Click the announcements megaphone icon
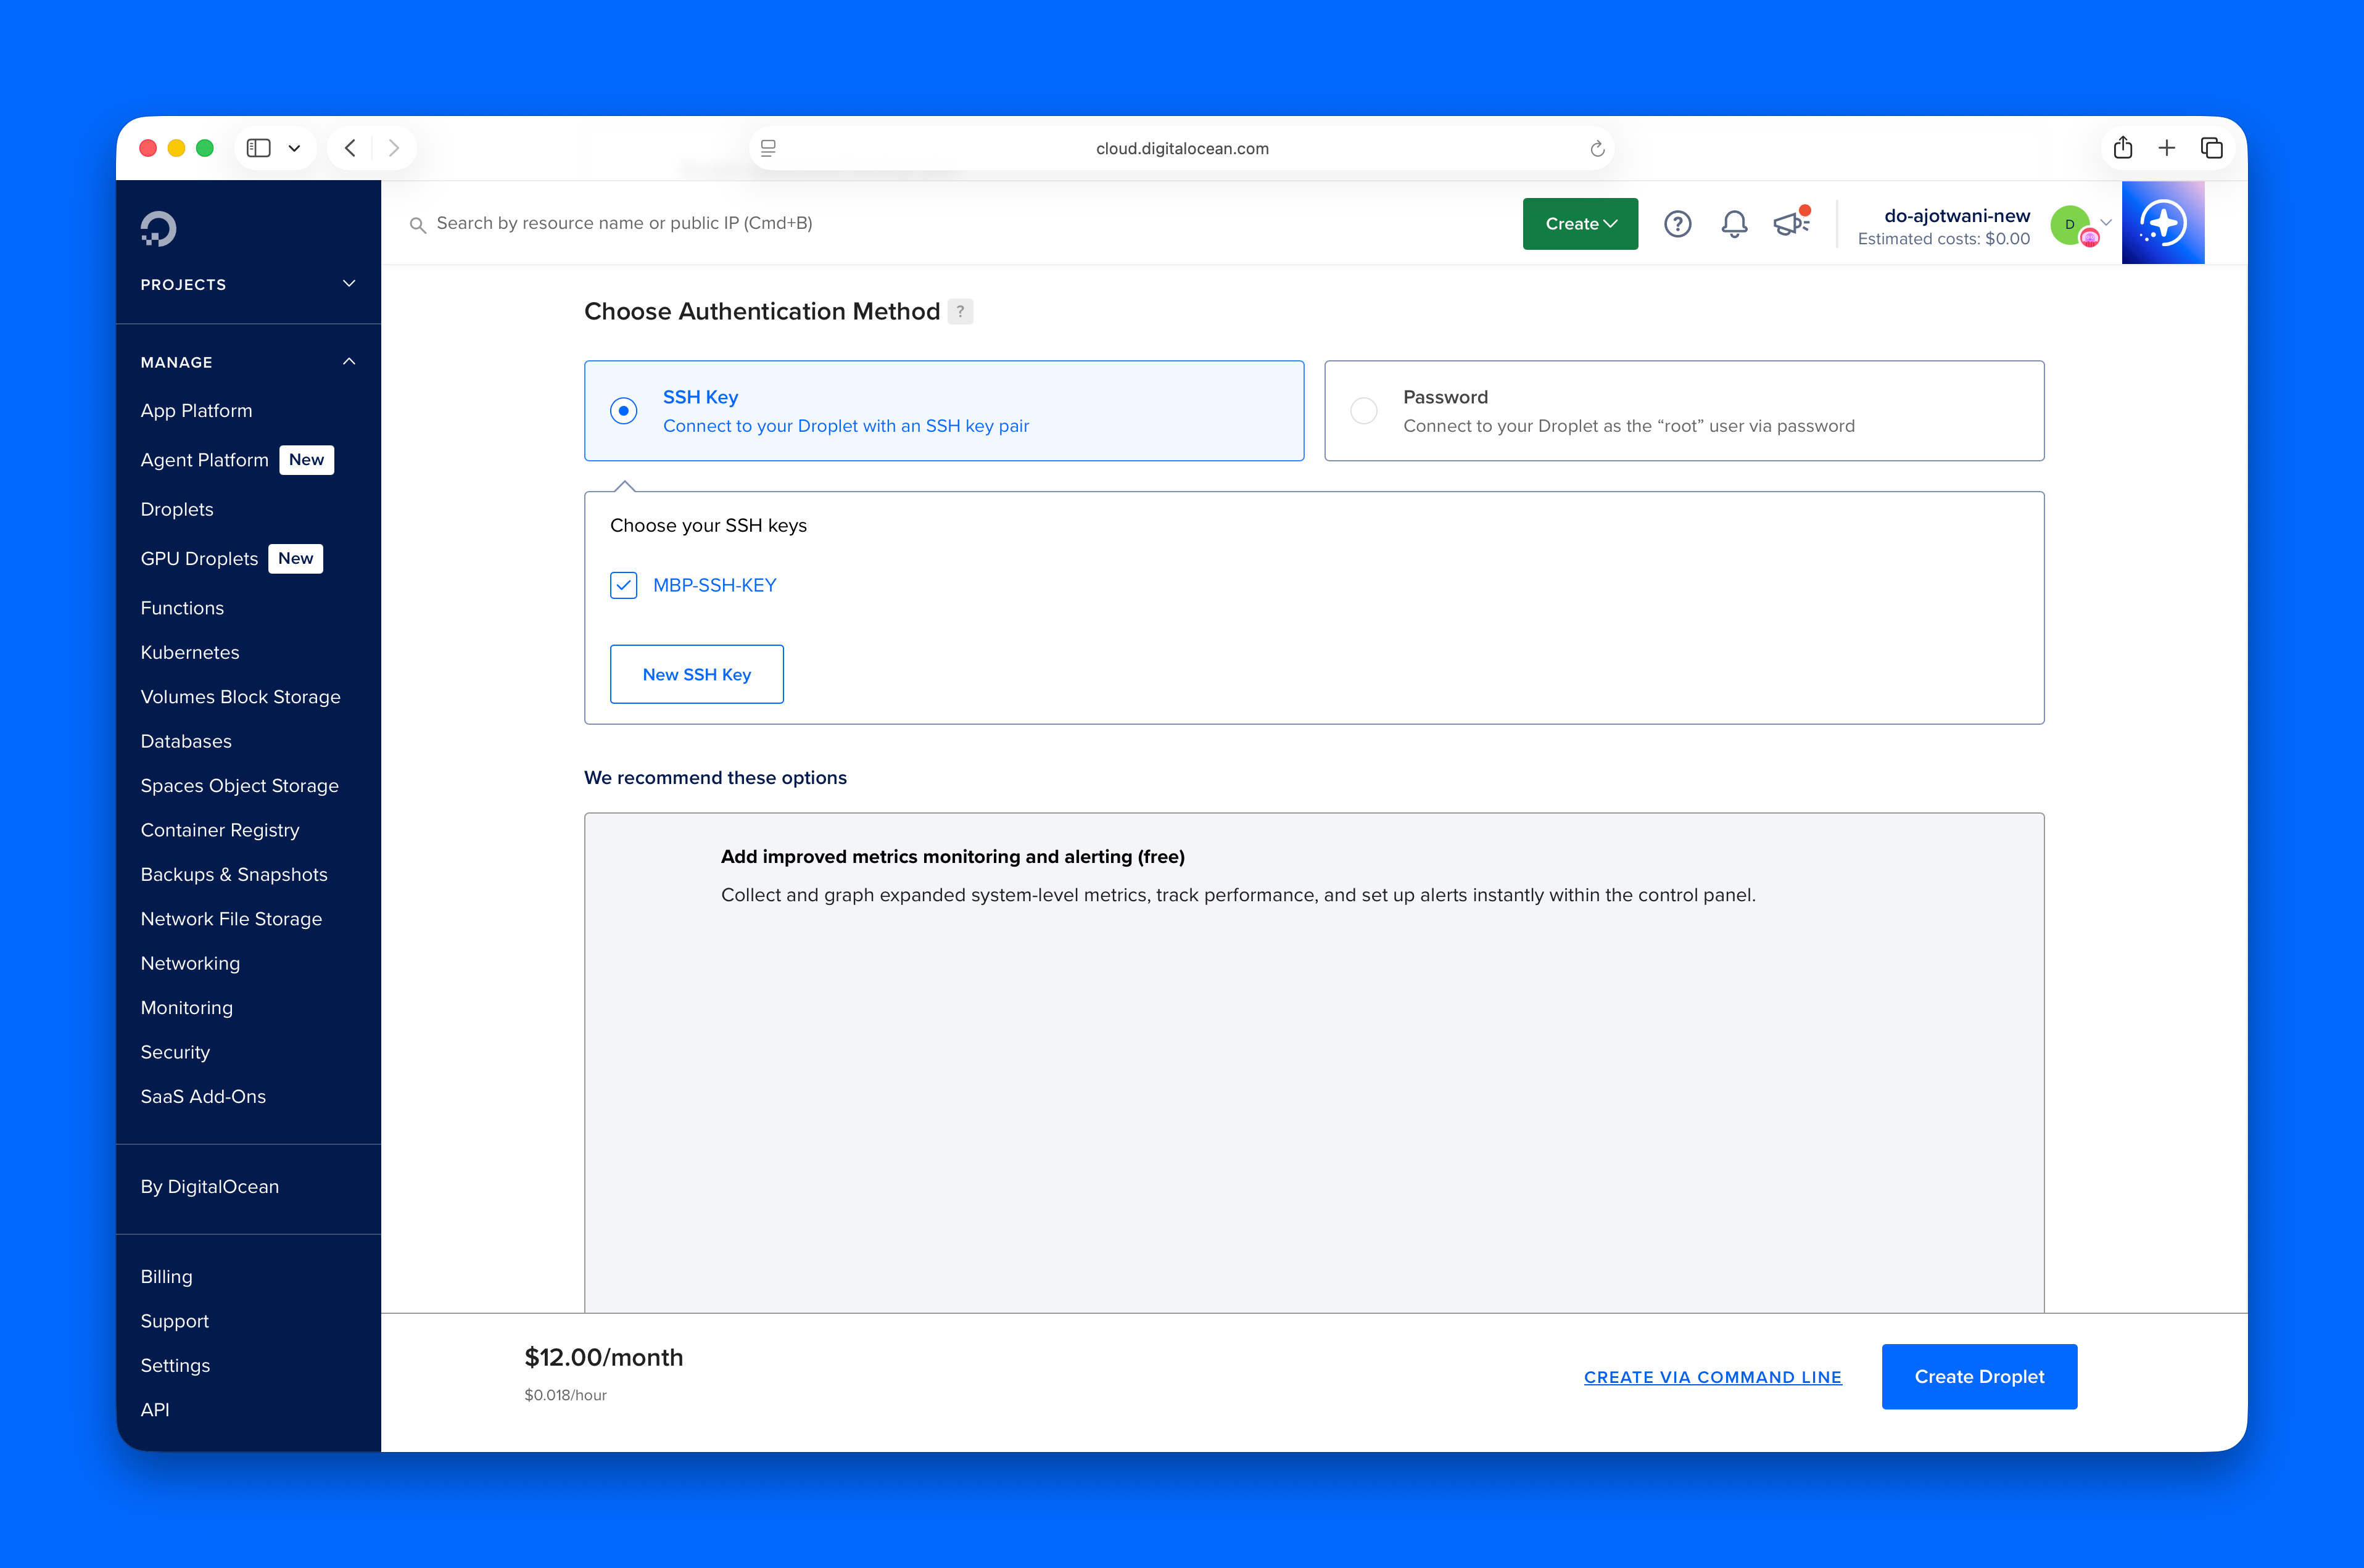Image resolution: width=2364 pixels, height=1568 pixels. point(1790,224)
